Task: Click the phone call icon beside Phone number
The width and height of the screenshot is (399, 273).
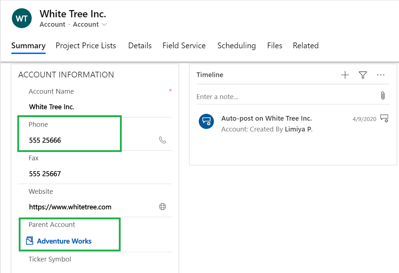Action: coord(162,140)
